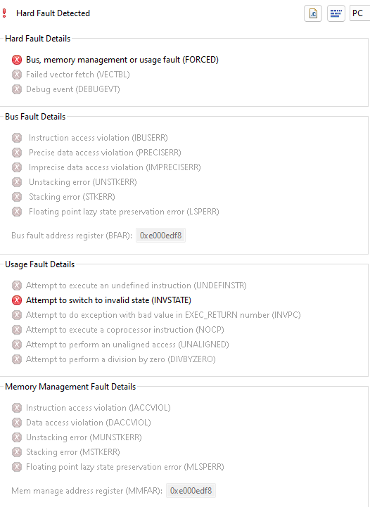Click the red Hard Fault Detected exclamation icon
This screenshot has height=507, width=370.
[x=4, y=13]
